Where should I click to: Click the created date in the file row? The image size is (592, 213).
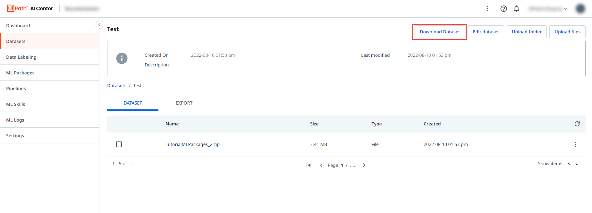pos(445,144)
